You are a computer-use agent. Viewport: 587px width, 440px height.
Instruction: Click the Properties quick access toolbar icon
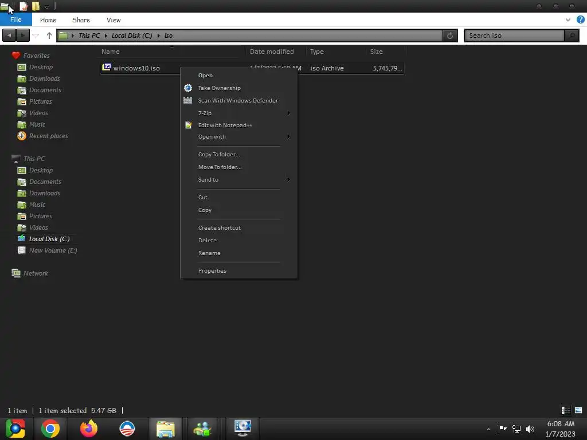pyautogui.click(x=23, y=6)
